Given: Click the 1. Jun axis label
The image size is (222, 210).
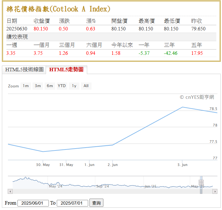Looking at the screenshot, I should coord(89,165).
